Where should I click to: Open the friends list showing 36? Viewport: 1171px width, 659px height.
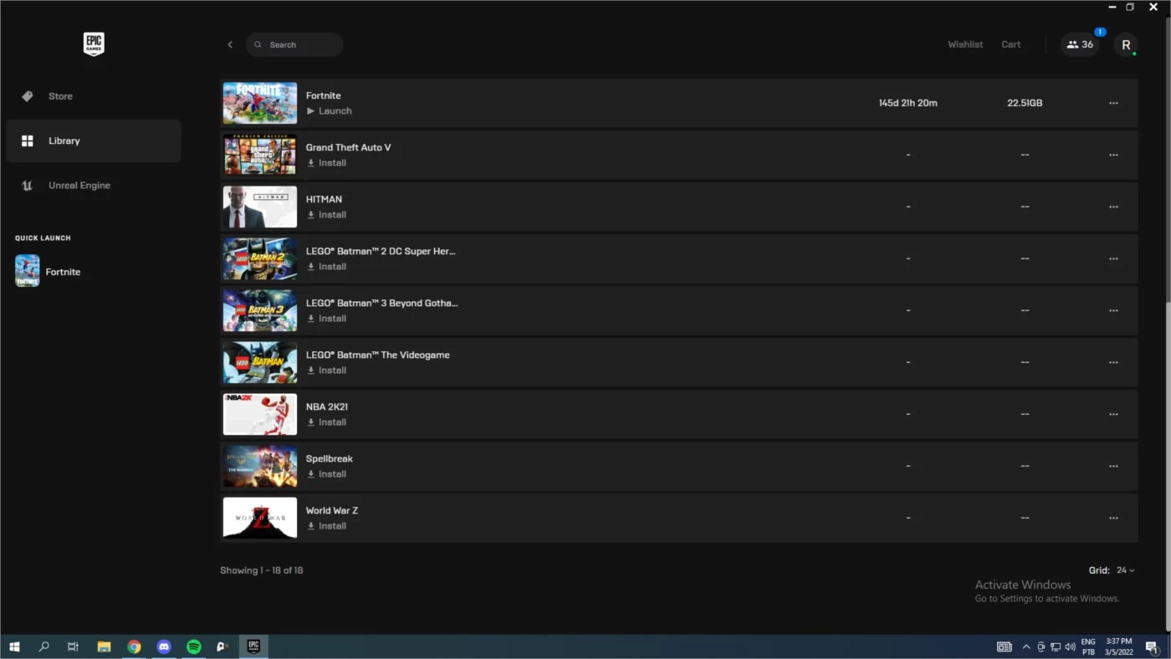point(1080,44)
